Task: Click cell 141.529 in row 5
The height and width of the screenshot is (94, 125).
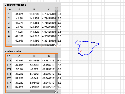Action: coord(34,32)
